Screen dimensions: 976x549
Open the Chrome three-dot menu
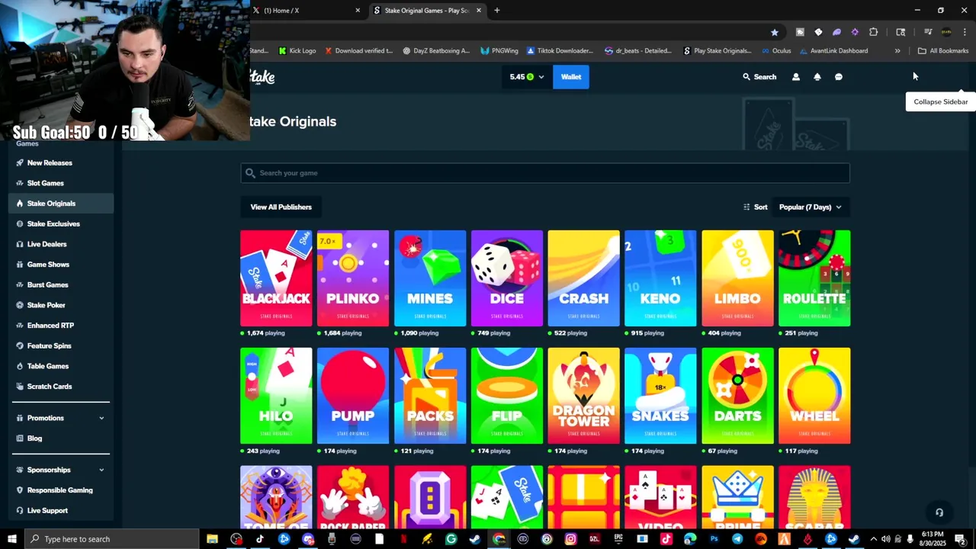pyautogui.click(x=965, y=32)
